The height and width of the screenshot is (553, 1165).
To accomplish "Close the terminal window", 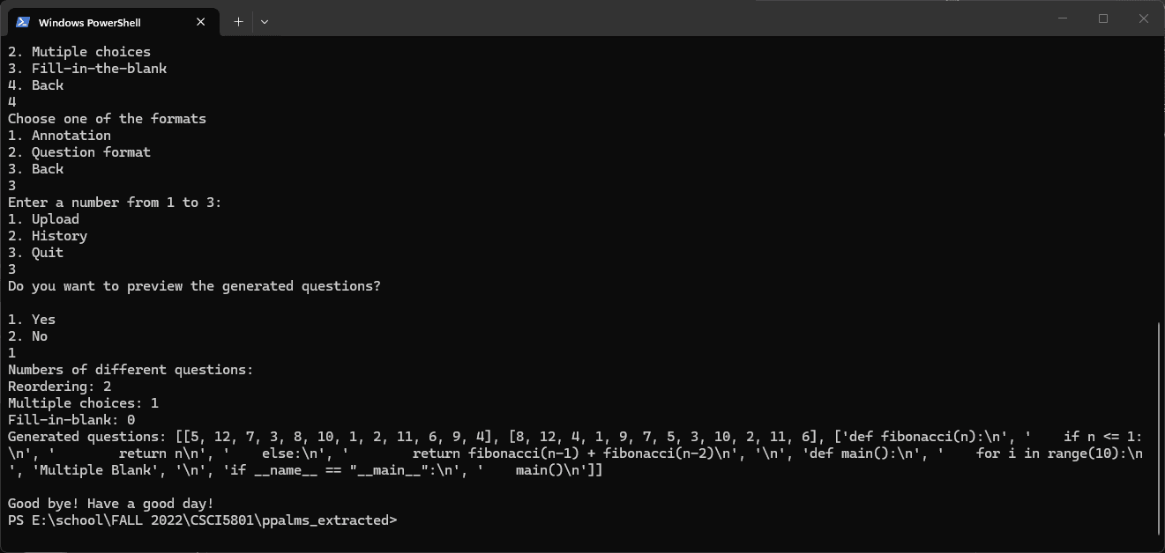I will click(1144, 18).
